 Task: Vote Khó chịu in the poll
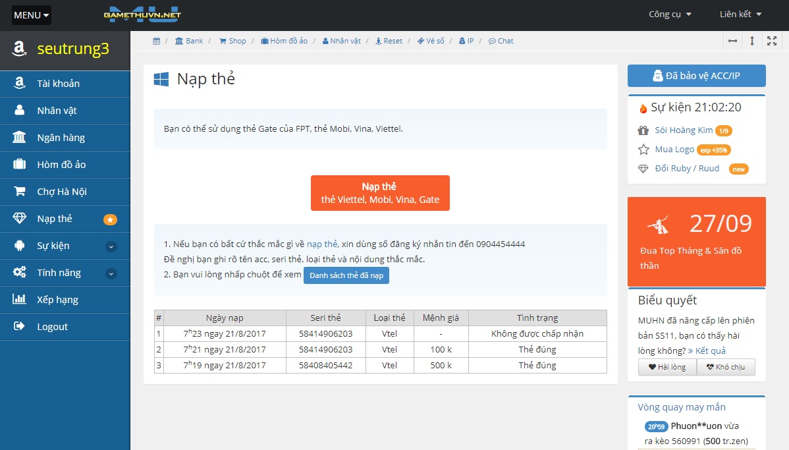(x=726, y=367)
